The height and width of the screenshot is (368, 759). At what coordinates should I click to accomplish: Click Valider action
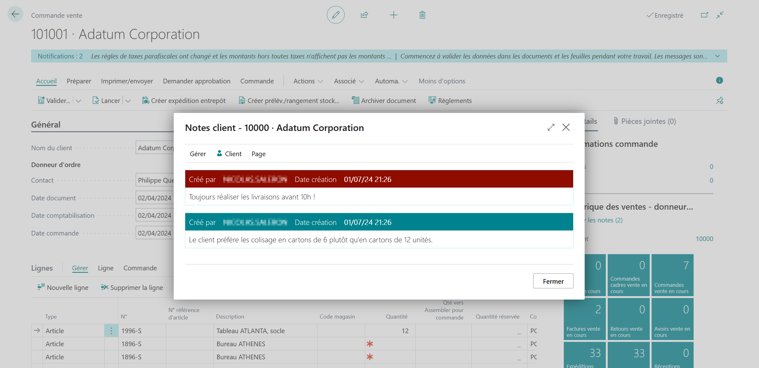pos(54,100)
